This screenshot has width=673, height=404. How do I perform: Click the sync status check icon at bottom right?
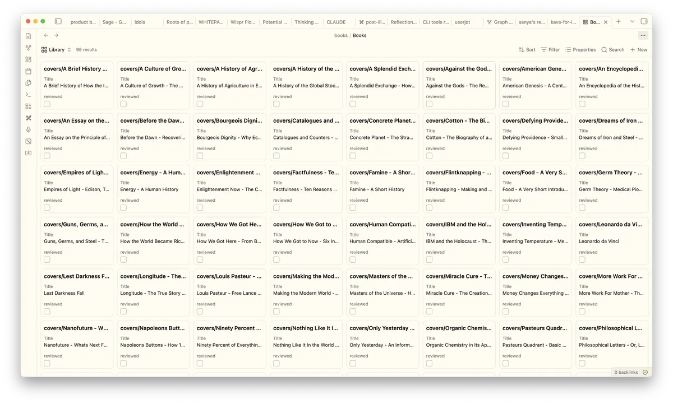pyautogui.click(x=645, y=372)
